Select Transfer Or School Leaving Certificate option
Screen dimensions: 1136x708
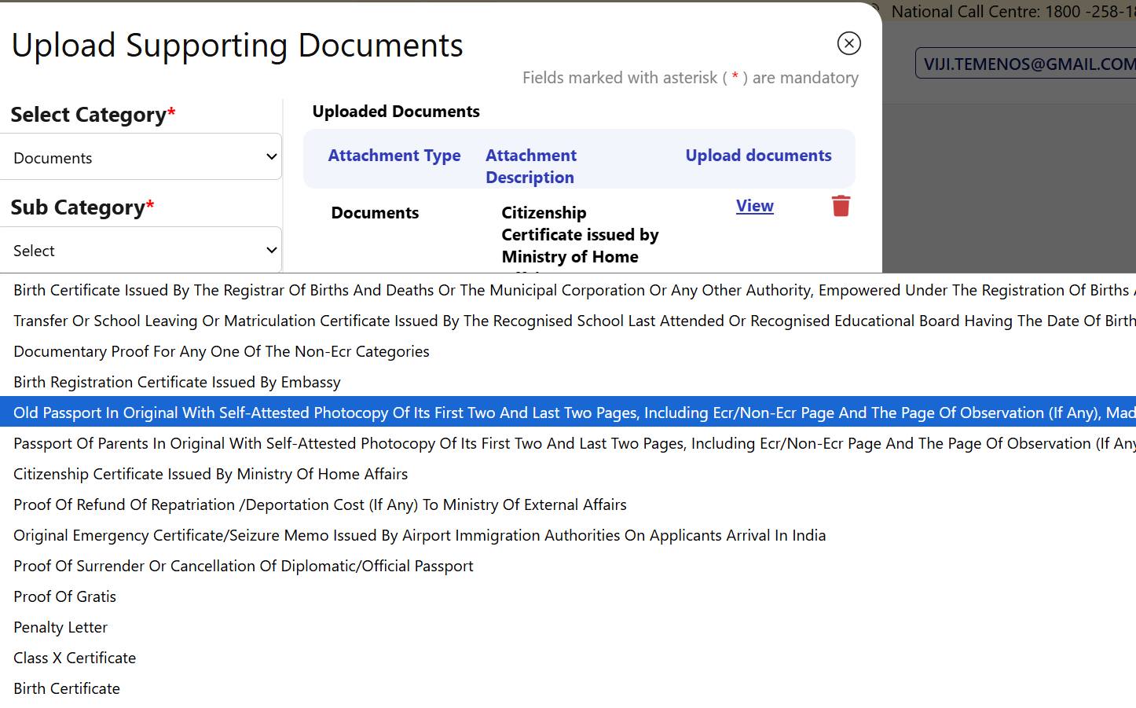[x=568, y=321]
